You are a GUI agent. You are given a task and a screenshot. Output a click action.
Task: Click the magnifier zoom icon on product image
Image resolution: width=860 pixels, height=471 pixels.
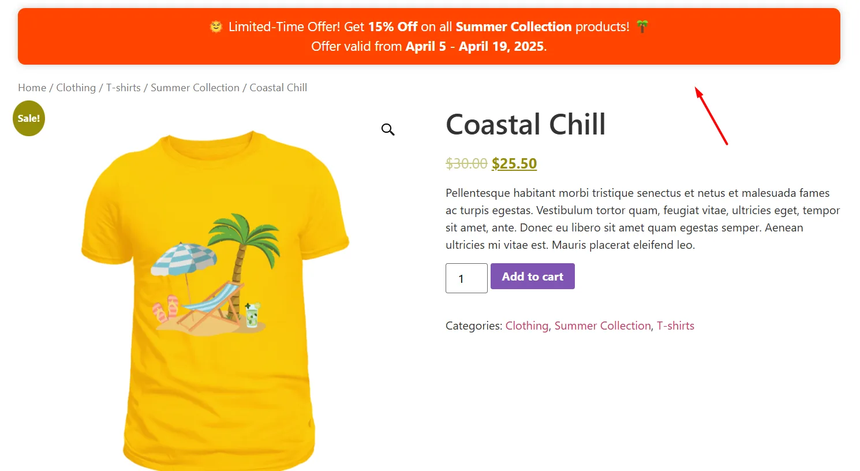coord(388,129)
